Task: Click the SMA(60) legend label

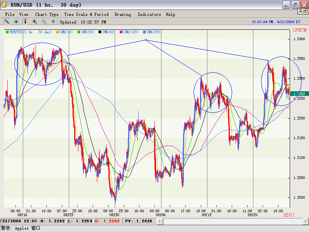Action: click(109, 32)
